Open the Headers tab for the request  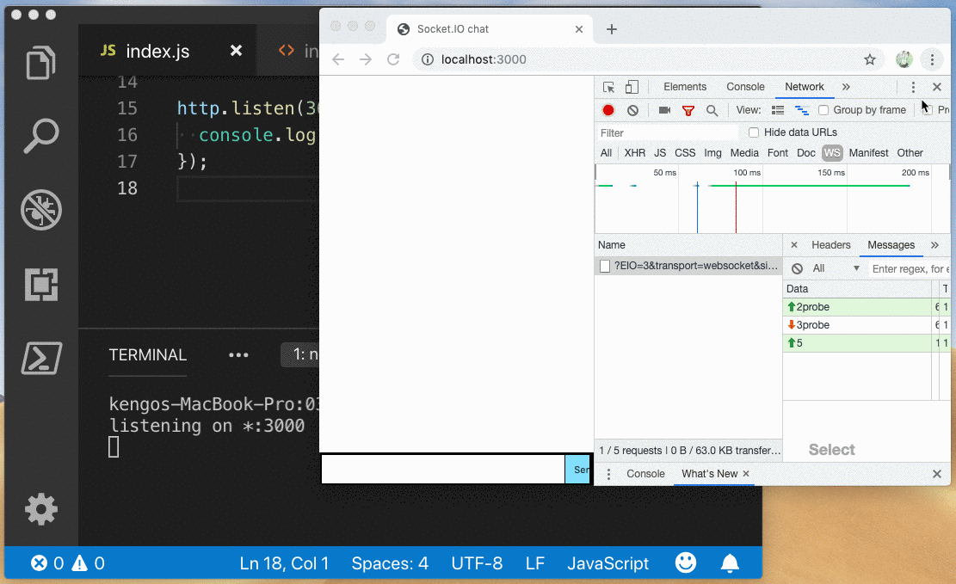(x=830, y=245)
